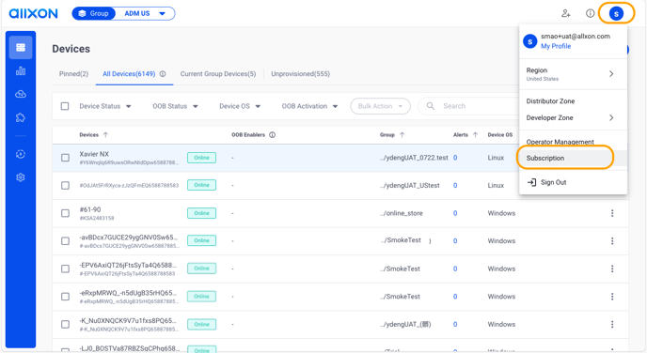Click the info icon in top bar

coord(590,13)
